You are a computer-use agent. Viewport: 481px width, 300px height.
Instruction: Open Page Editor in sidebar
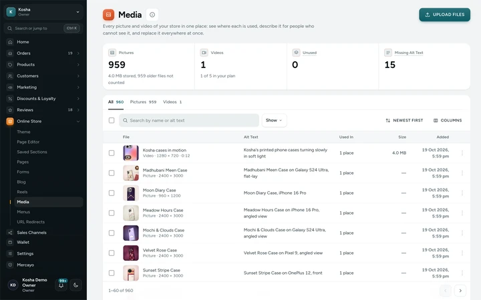pyautogui.click(x=28, y=142)
